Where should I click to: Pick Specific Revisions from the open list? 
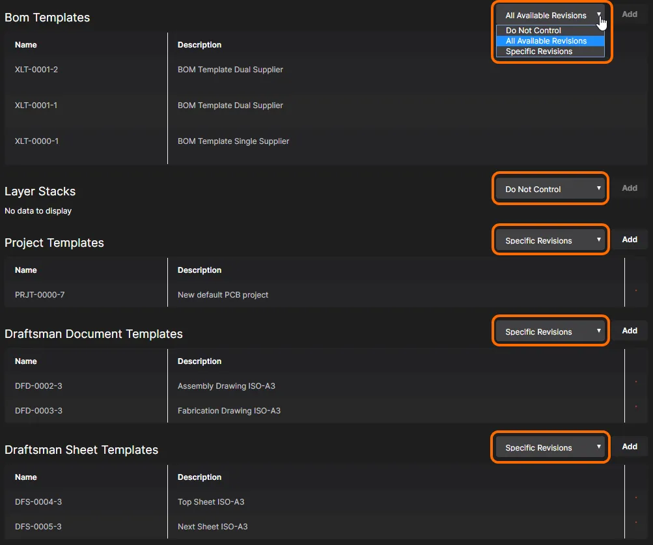coord(539,51)
